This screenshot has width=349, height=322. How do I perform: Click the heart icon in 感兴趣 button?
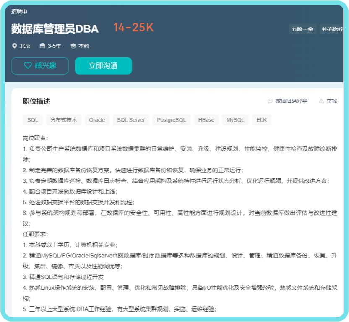pyautogui.click(x=28, y=65)
